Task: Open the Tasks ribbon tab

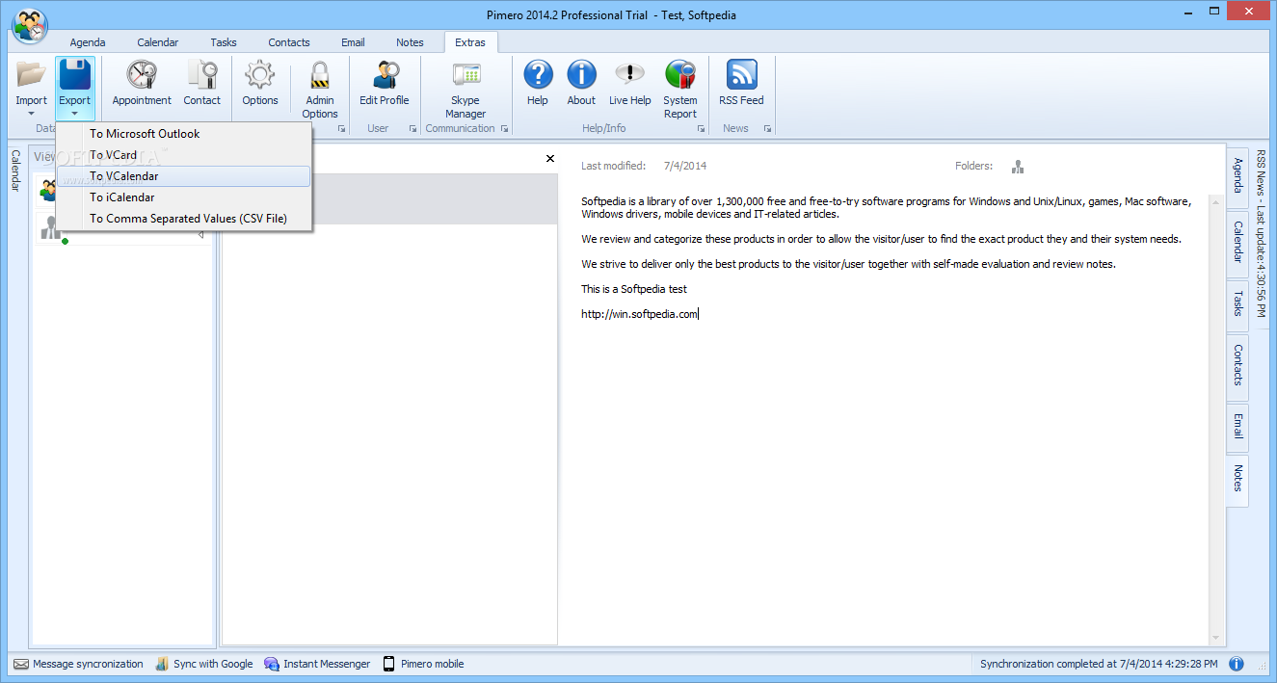Action: tap(224, 42)
